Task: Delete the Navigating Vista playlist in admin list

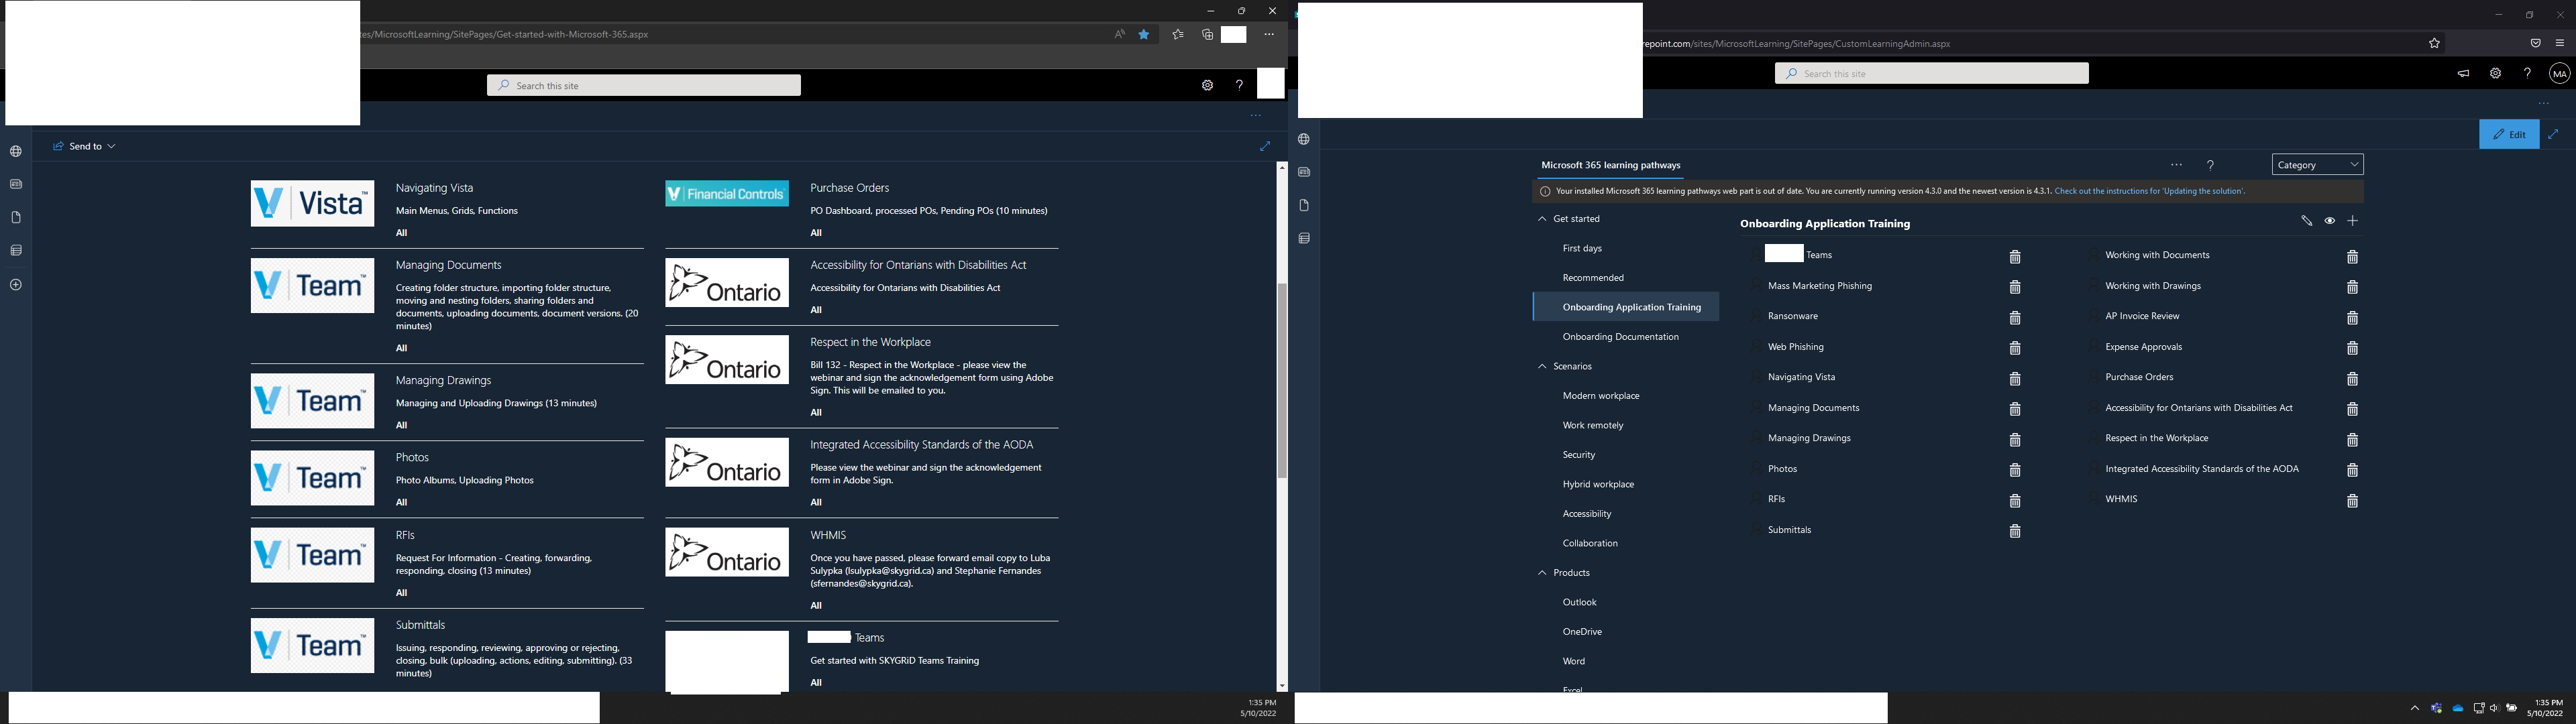Action: [x=2015, y=379]
